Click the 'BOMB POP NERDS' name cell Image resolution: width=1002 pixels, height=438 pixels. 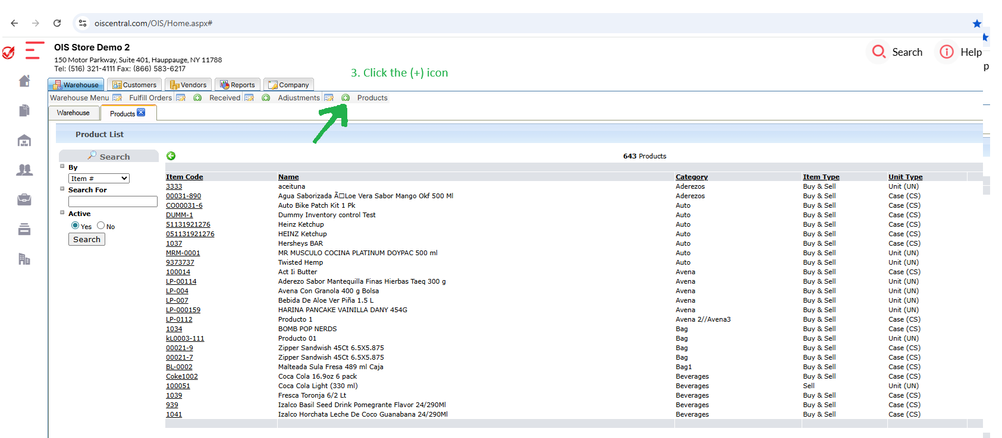307,329
